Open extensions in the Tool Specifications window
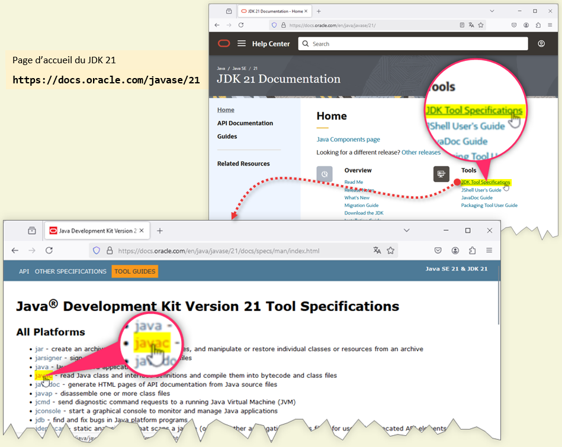This screenshot has width=562, height=447. point(472,251)
